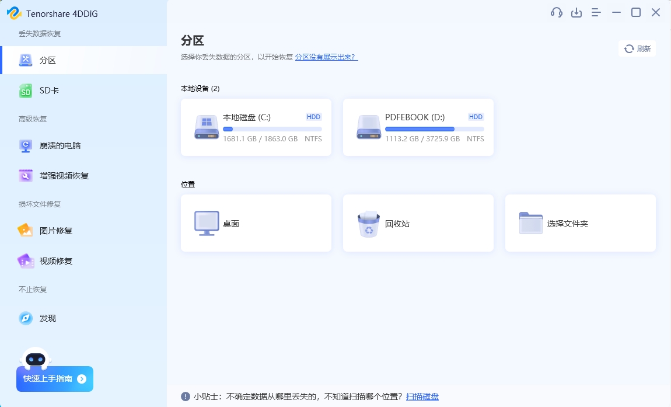Click the 高级恢复 sidebar heading

[33, 119]
